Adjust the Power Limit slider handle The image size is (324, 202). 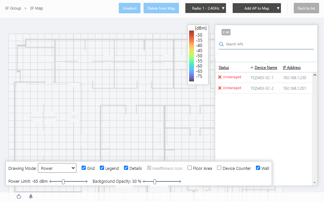[x=63, y=182]
